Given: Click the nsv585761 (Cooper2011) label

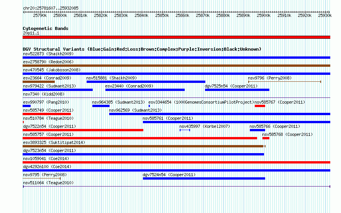Looking at the screenshot, I should tap(168, 118).
